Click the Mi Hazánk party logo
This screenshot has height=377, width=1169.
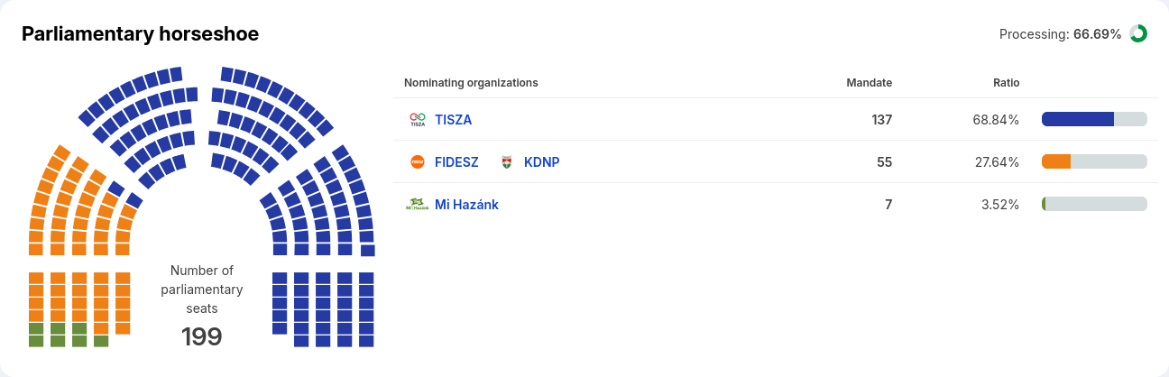click(x=417, y=205)
